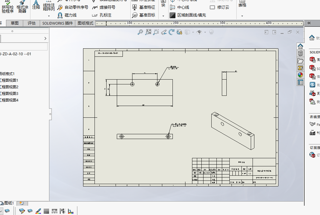Switch to sheet tab 图纸1
The height and width of the screenshot is (215, 320).
(x=8, y=203)
